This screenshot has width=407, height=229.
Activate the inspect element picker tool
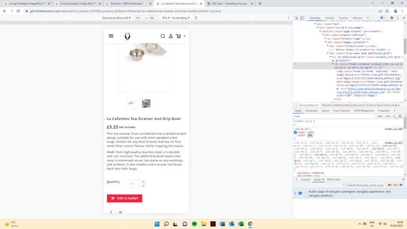[x=296, y=18]
